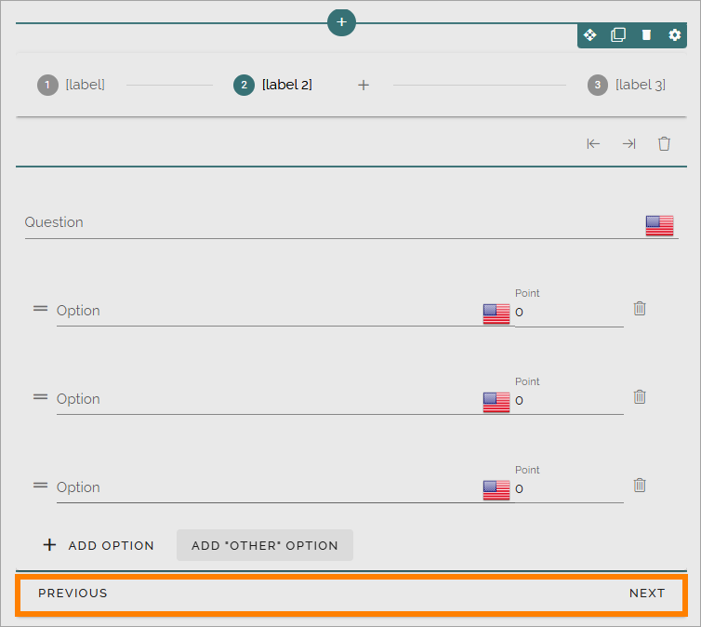Screen dimensions: 701x627
Task: Open element settings with the gear icon
Action: click(674, 34)
